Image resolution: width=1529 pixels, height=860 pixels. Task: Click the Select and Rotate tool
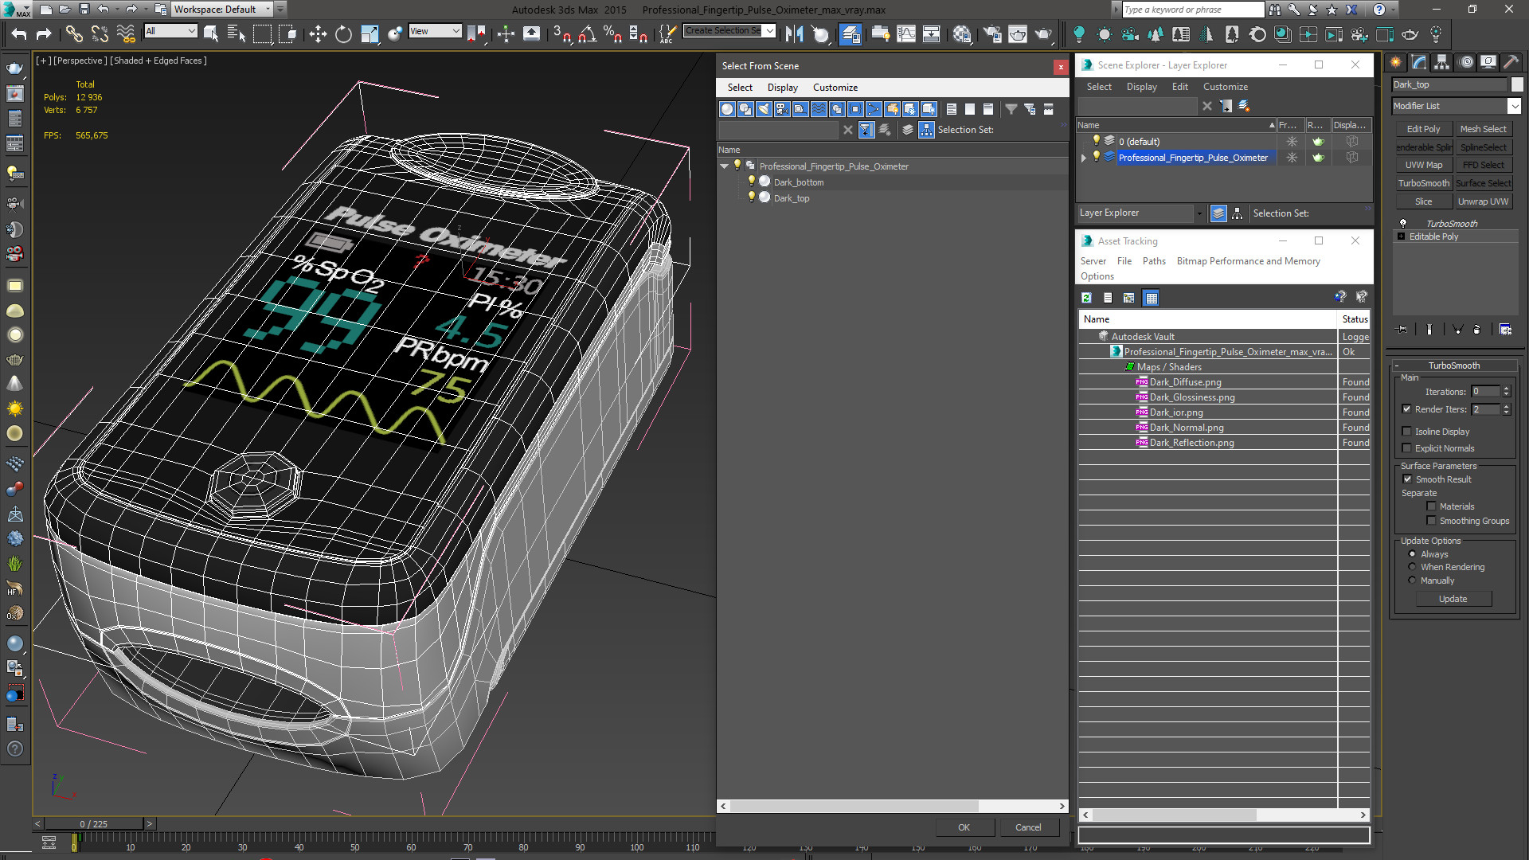[x=343, y=34]
